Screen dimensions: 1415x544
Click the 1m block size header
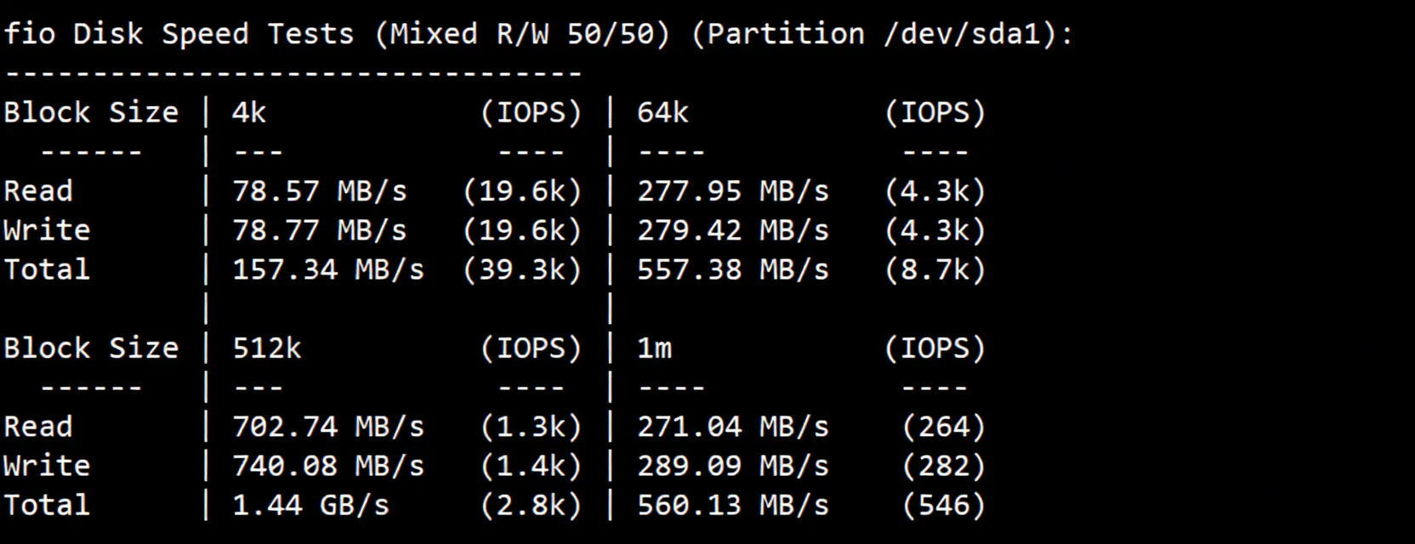tap(654, 348)
